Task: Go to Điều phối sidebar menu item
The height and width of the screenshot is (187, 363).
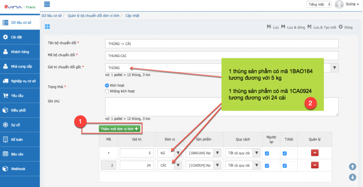Action: [19, 110]
